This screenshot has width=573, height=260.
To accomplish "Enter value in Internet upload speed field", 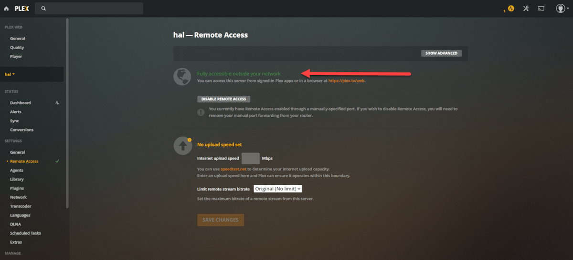I will coord(251,158).
